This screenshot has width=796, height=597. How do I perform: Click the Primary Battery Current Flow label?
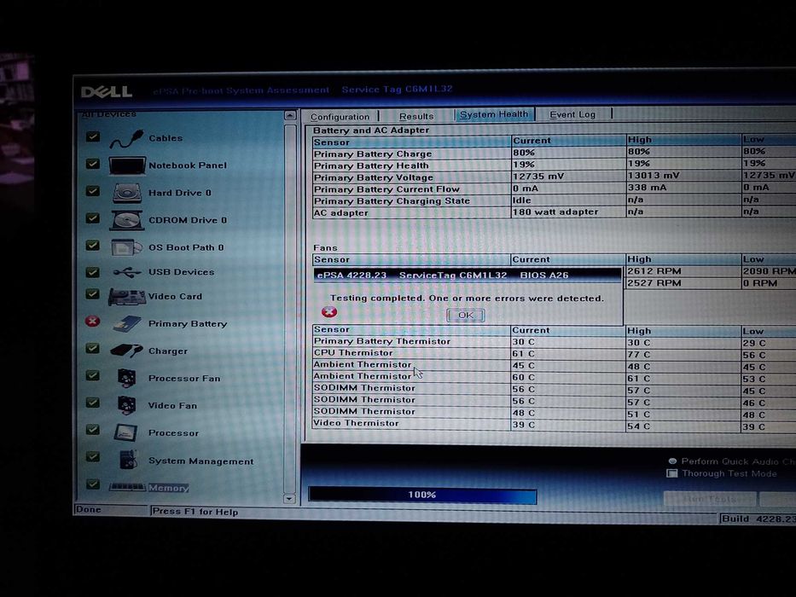click(386, 189)
